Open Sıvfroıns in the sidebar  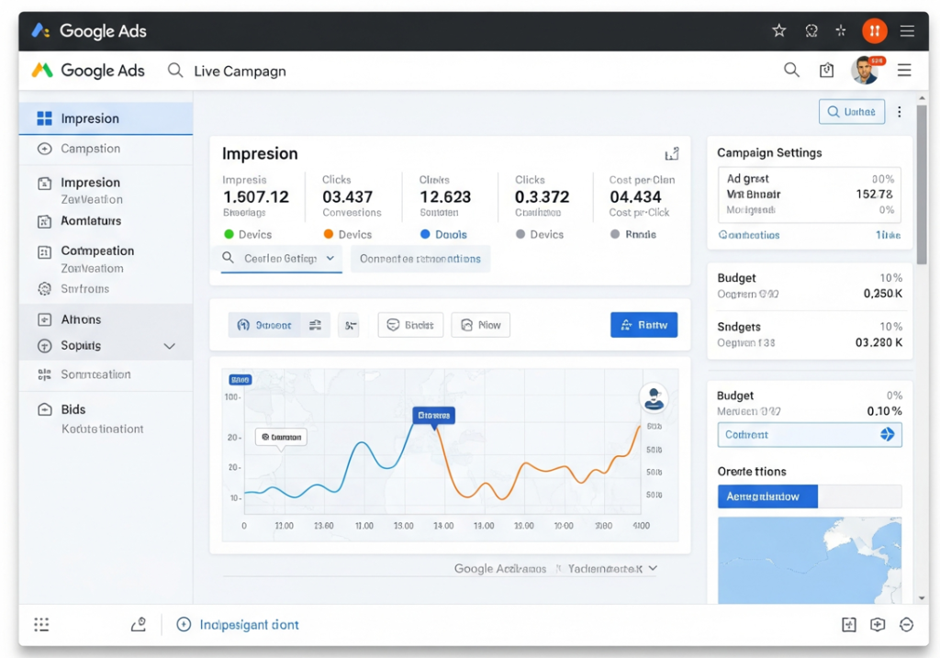pos(84,289)
